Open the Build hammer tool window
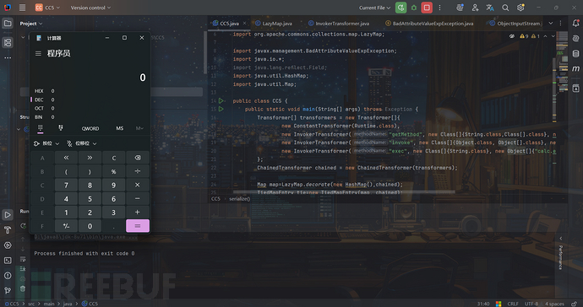 click(8, 230)
